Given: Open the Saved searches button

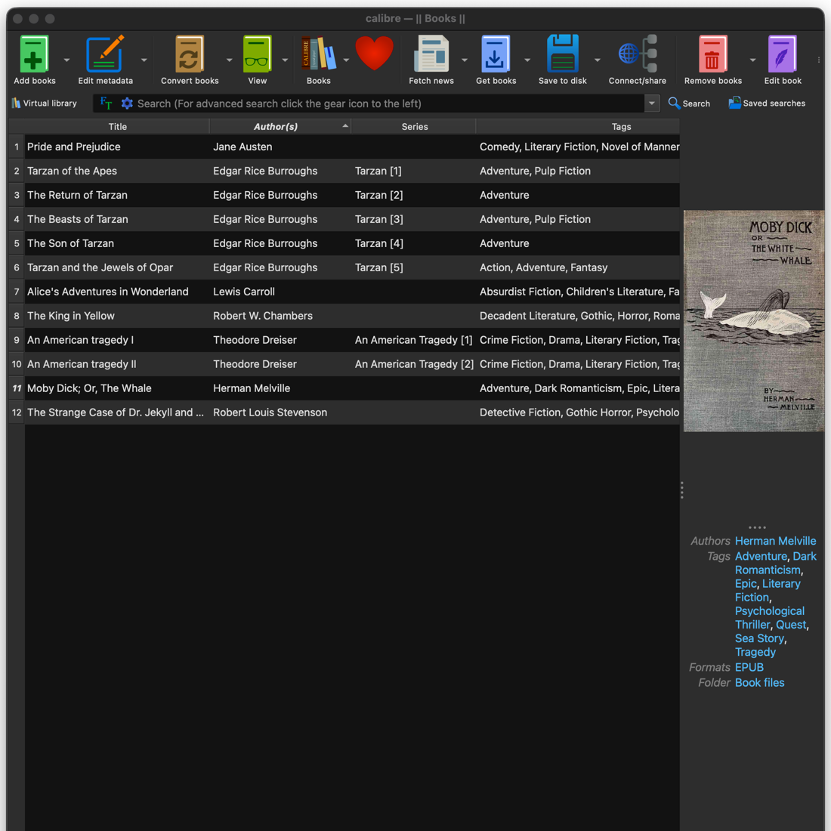Looking at the screenshot, I should point(767,103).
